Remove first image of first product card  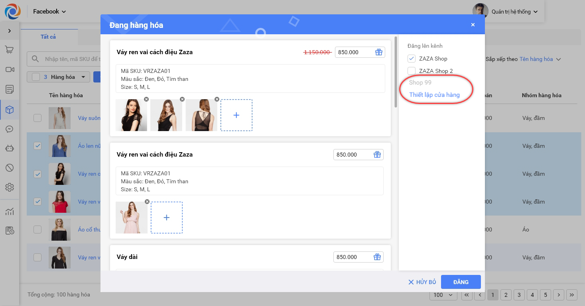click(146, 99)
